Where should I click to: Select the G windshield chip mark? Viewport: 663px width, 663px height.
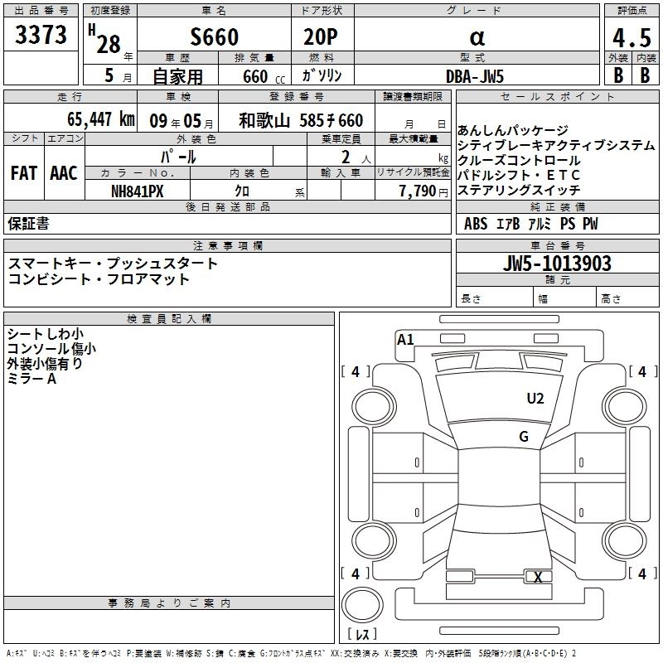(524, 437)
